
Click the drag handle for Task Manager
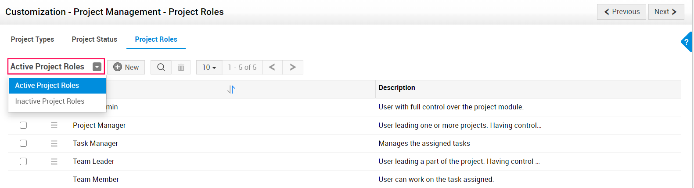click(x=54, y=143)
